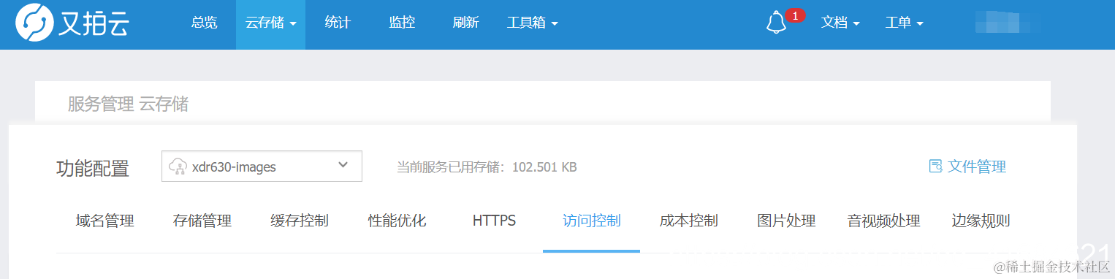Switch to the HTTPS tab
The width and height of the screenshot is (1115, 279).
point(495,221)
